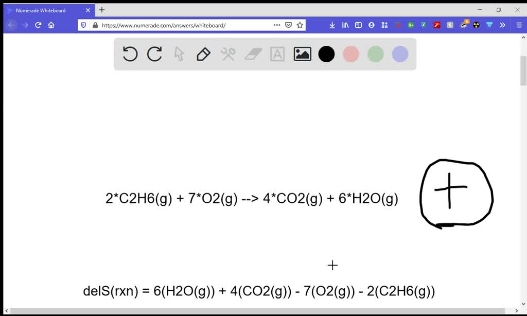
Task: Open the utilities tool on the whiteboard toolbar
Action: pos(228,54)
